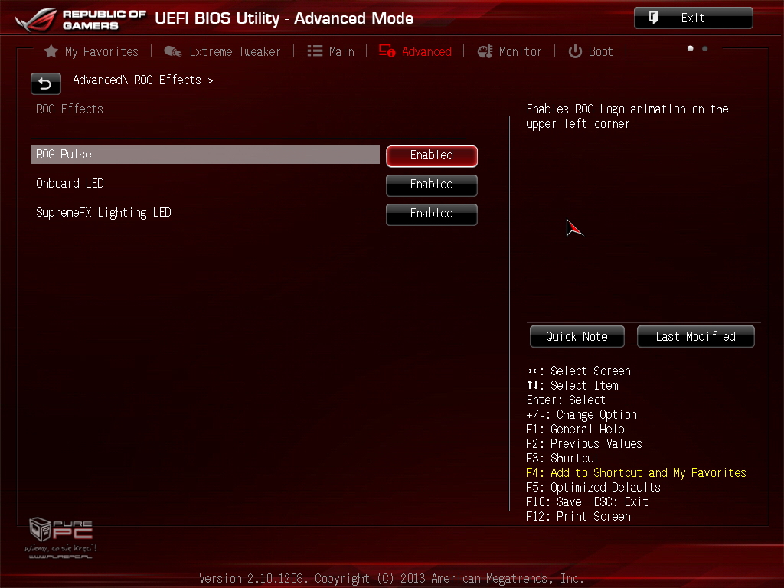This screenshot has height=588, width=784.
Task: Open the My Favorites tab
Action: pos(92,51)
